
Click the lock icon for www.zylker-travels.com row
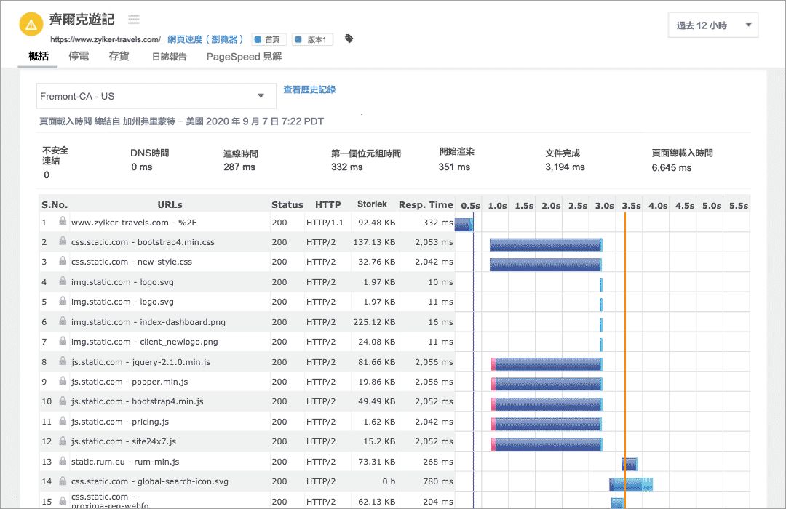click(x=63, y=222)
